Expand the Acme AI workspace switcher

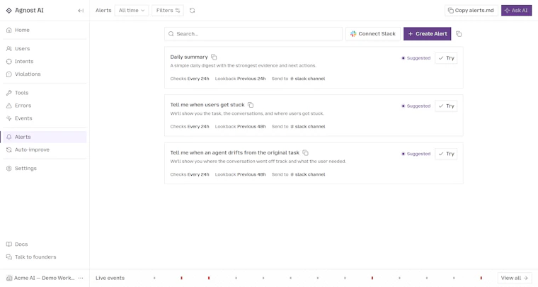tap(40, 278)
